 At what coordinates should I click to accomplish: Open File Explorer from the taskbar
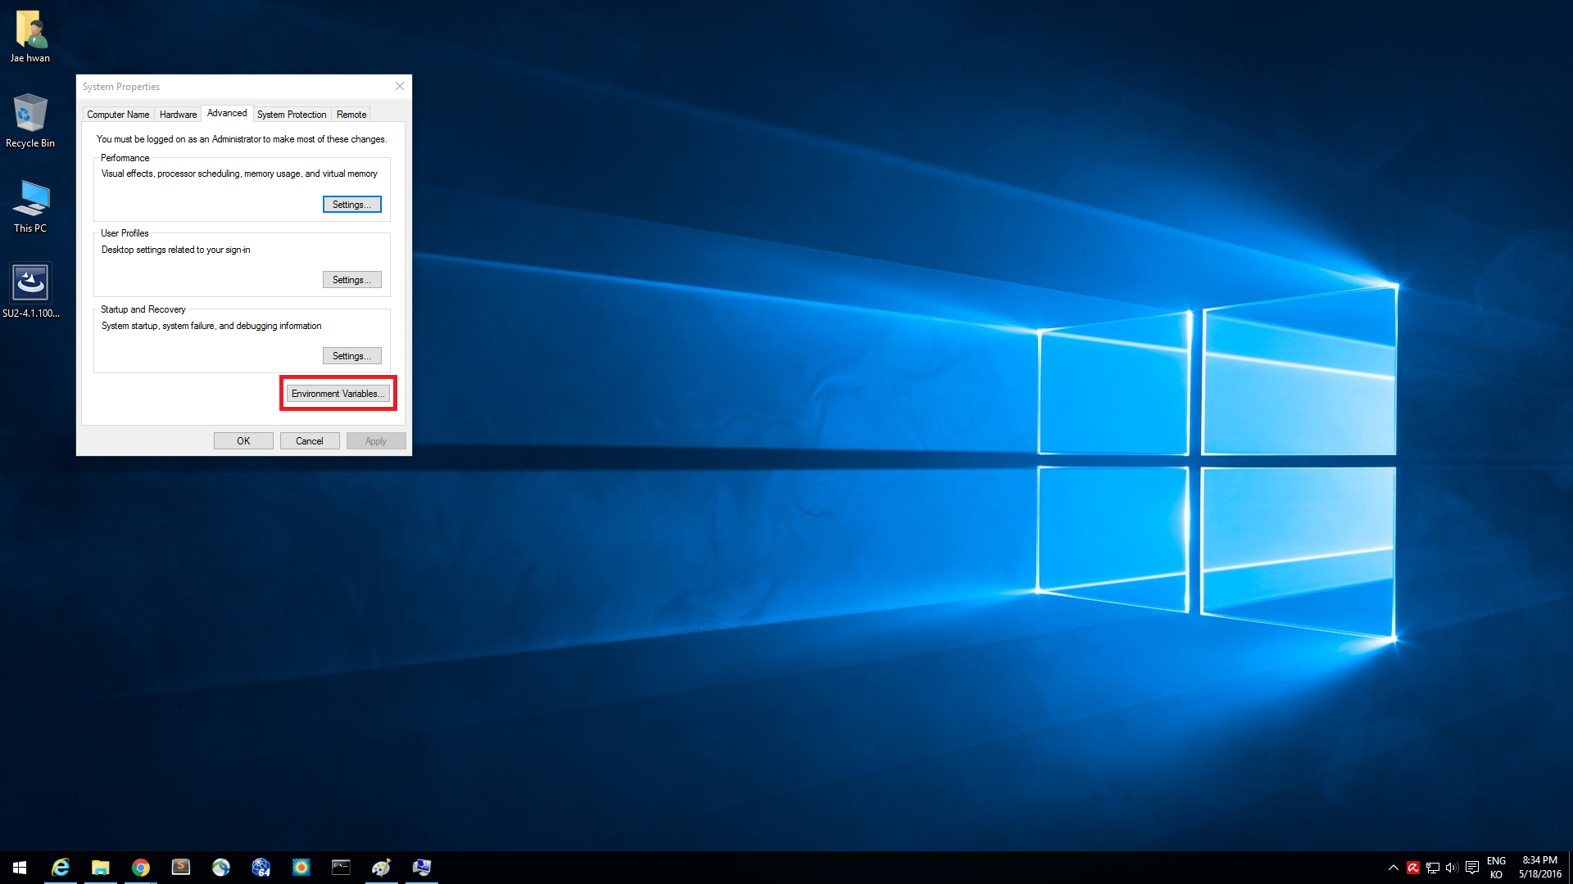tap(101, 867)
